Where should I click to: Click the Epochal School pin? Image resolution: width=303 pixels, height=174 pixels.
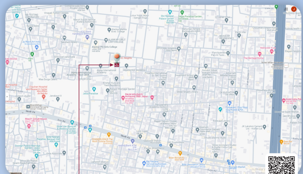click(x=179, y=49)
